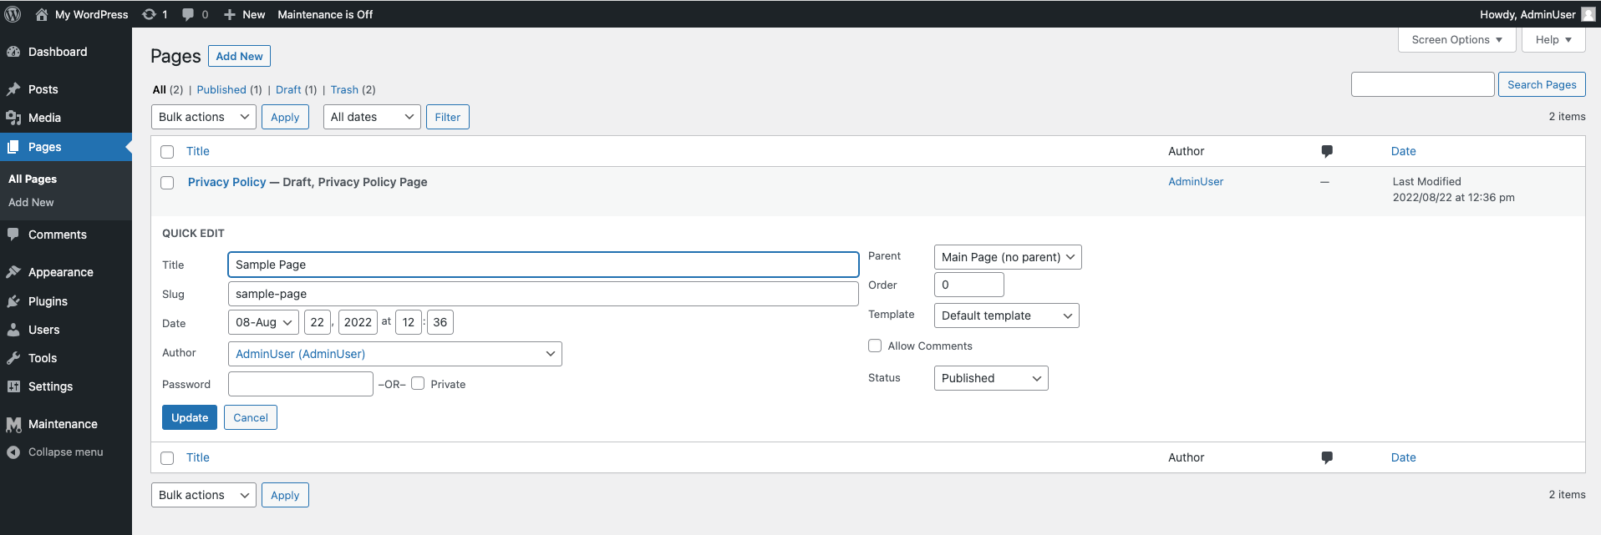
Task: Open the Privacy Policy page link
Action: coord(227,182)
